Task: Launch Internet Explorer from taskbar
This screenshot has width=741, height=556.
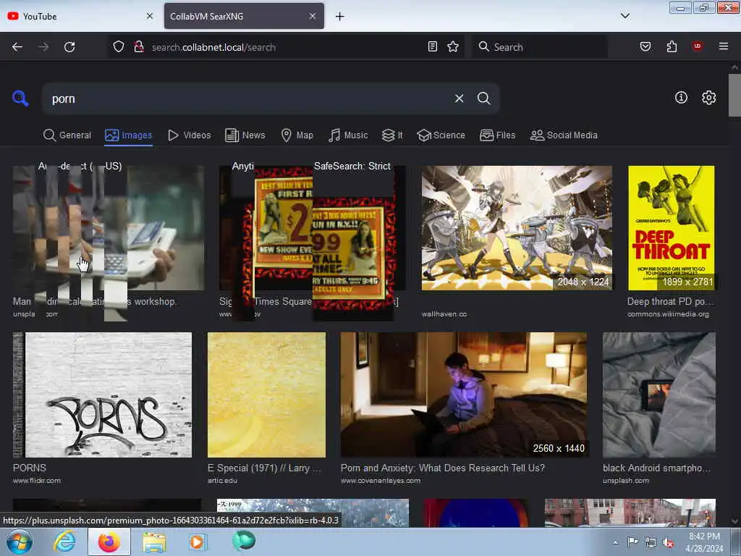Action: coord(64,542)
